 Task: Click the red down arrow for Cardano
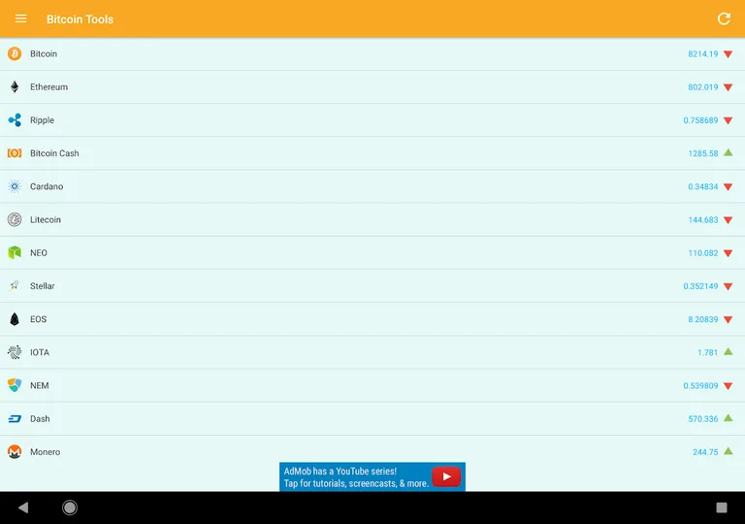tap(728, 187)
